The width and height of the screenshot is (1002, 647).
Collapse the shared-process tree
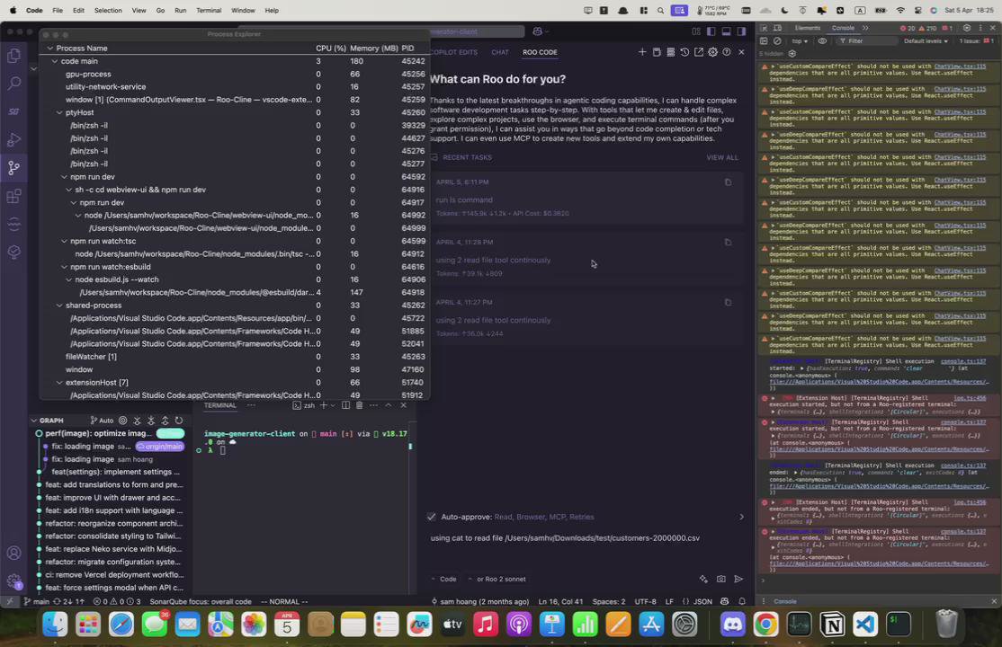59,306
